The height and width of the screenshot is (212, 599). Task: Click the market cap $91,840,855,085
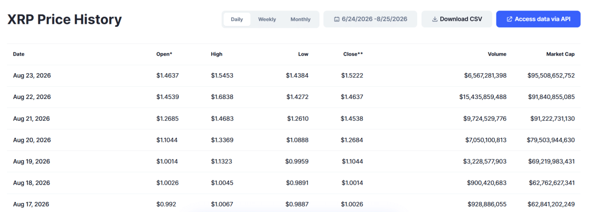coord(551,97)
